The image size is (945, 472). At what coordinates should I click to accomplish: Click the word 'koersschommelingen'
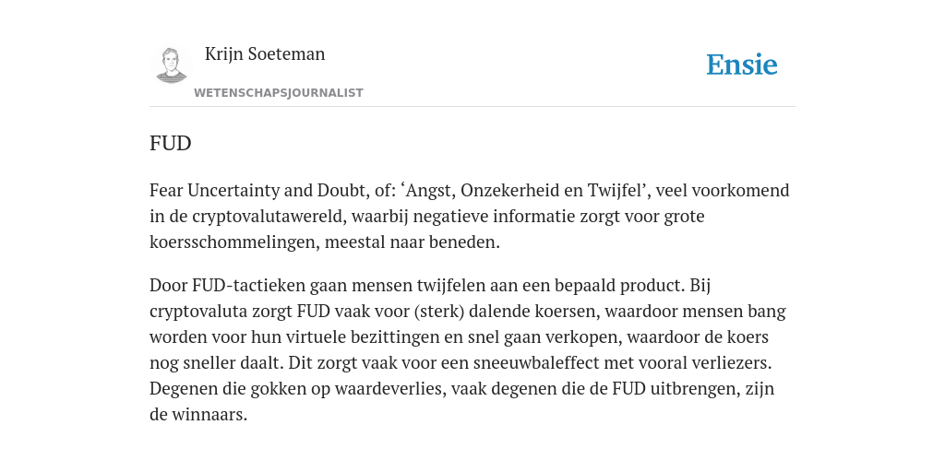point(233,242)
